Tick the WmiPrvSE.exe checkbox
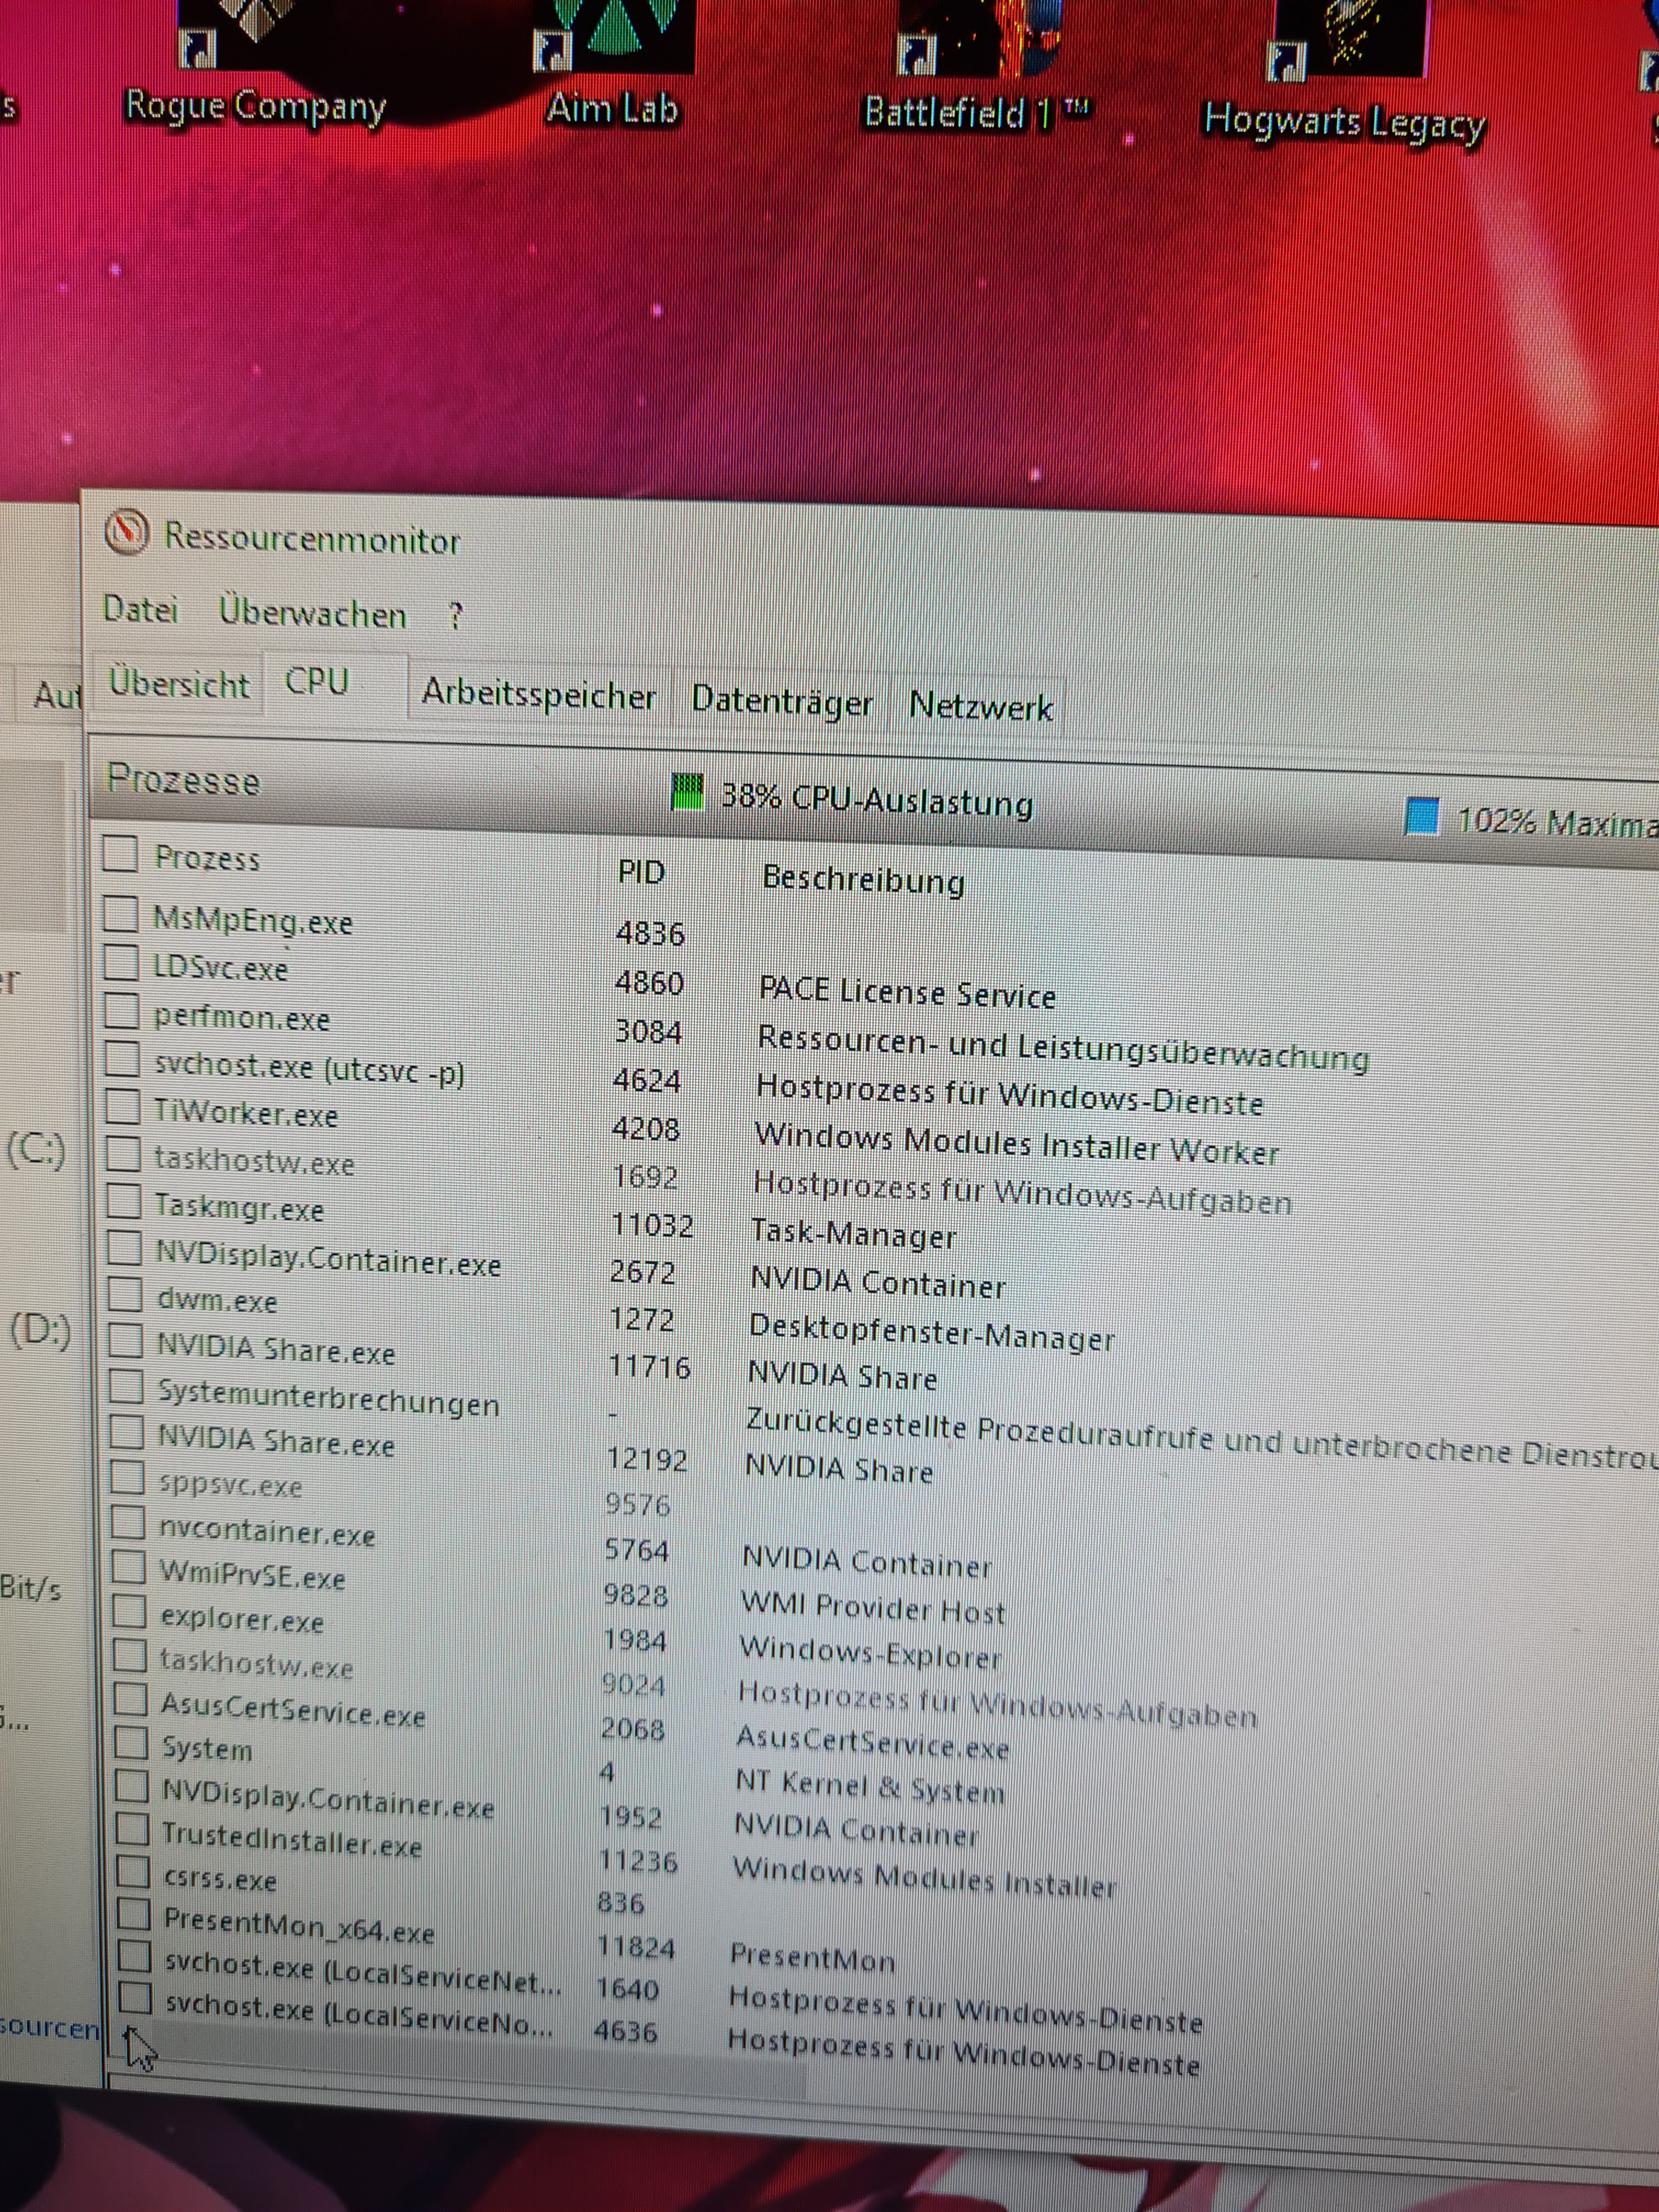Viewport: 1659px width, 2212px height. pyautogui.click(x=128, y=1567)
